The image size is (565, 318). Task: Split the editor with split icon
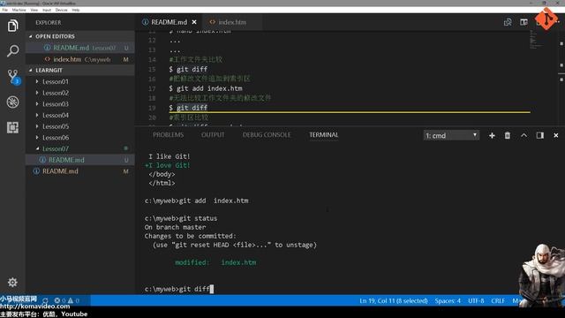(524, 22)
